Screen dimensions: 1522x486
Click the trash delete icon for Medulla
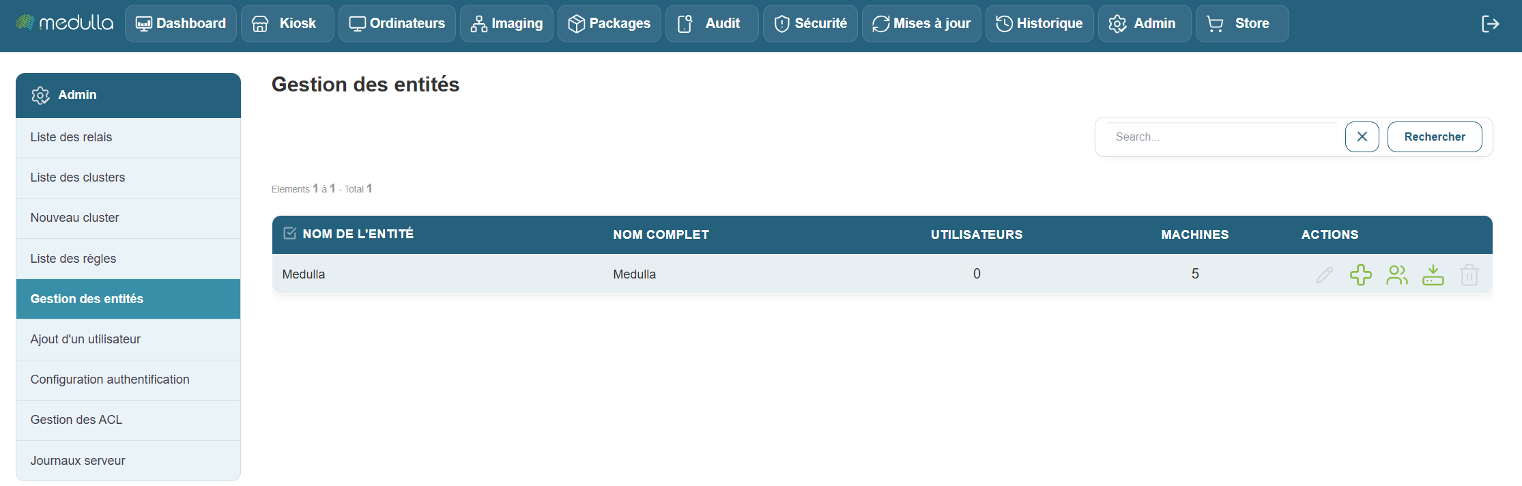1469,275
